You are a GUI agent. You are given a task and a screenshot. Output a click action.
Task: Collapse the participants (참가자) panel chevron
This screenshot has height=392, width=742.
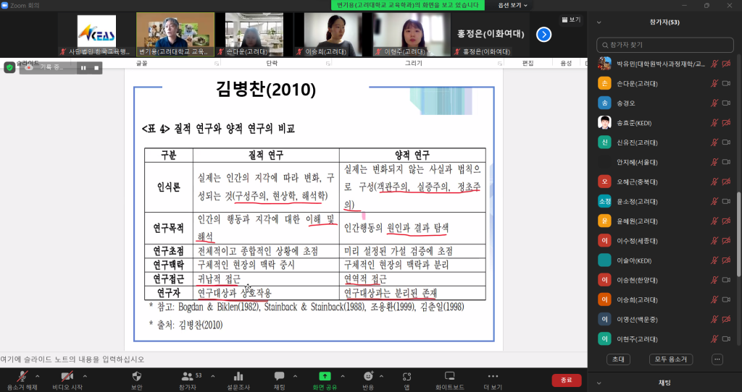coord(599,22)
